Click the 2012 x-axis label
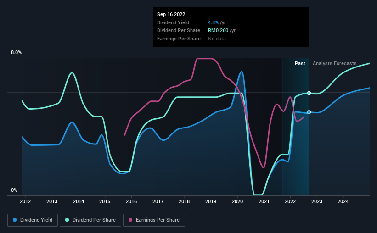Screen dimensions: 377x233 pos(25,201)
